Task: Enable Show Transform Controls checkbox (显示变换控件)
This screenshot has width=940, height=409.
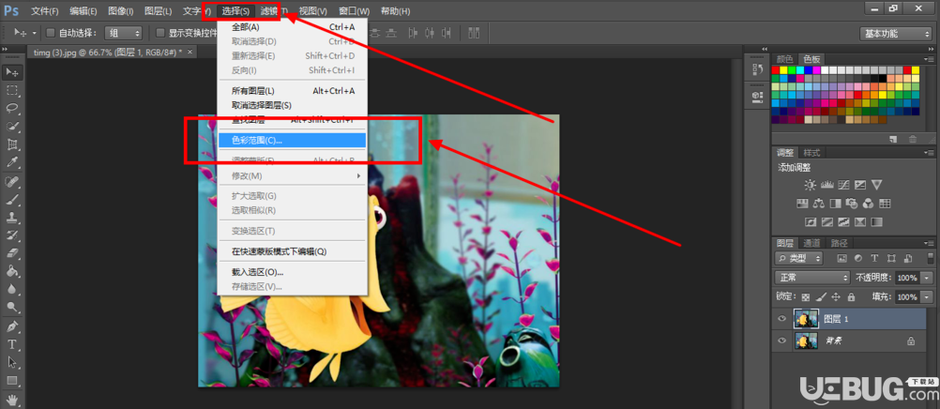Action: [x=160, y=33]
